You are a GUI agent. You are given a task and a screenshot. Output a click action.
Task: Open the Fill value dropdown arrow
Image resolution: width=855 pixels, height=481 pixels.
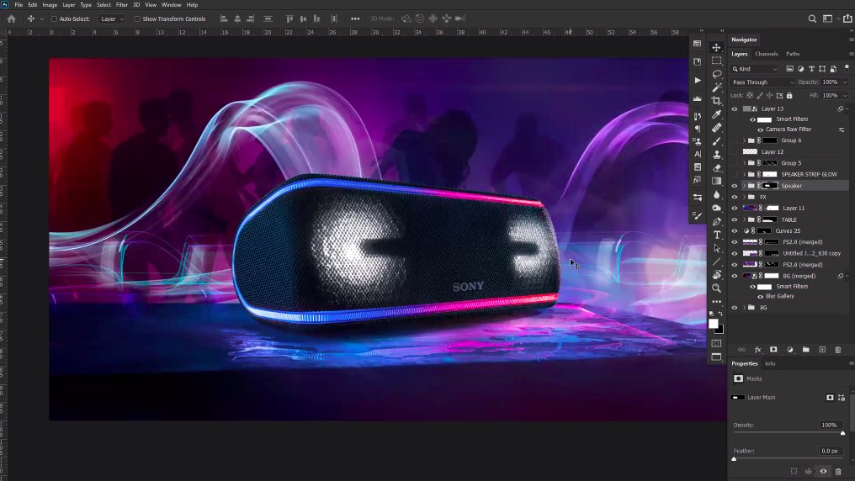coord(845,95)
